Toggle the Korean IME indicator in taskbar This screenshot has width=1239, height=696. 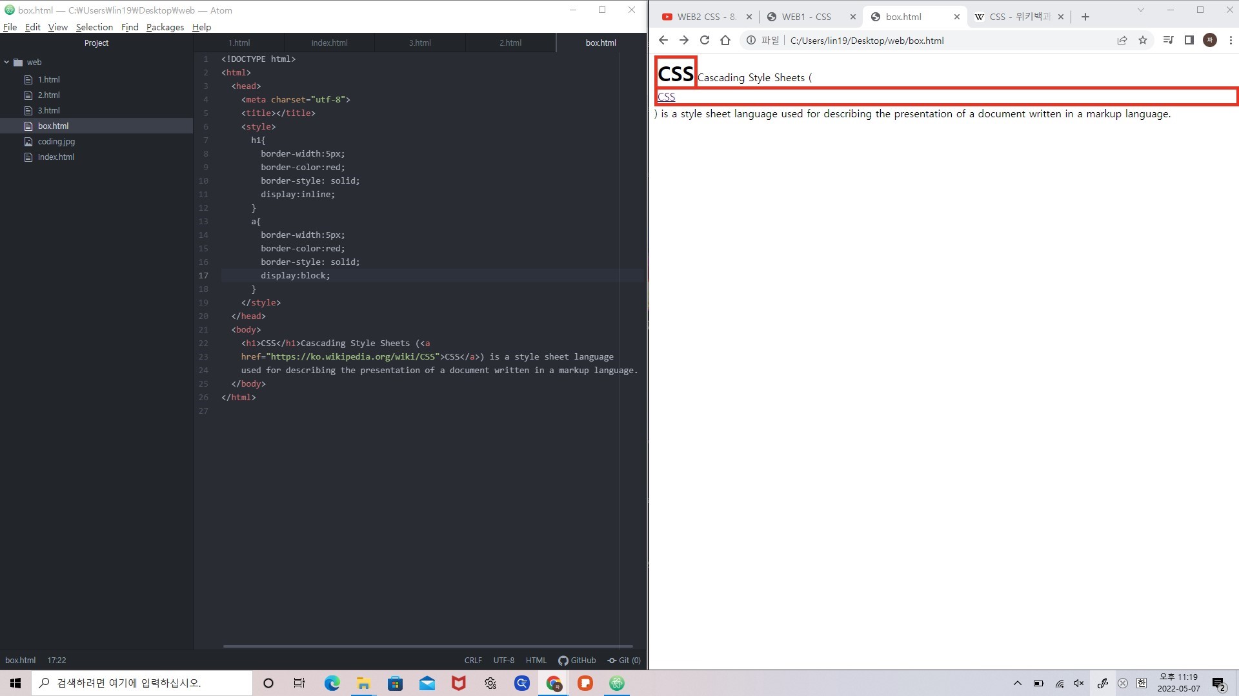pyautogui.click(x=1142, y=683)
